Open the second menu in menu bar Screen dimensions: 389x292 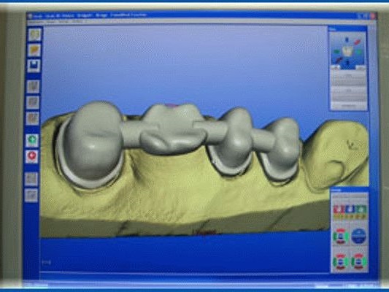(50, 22)
